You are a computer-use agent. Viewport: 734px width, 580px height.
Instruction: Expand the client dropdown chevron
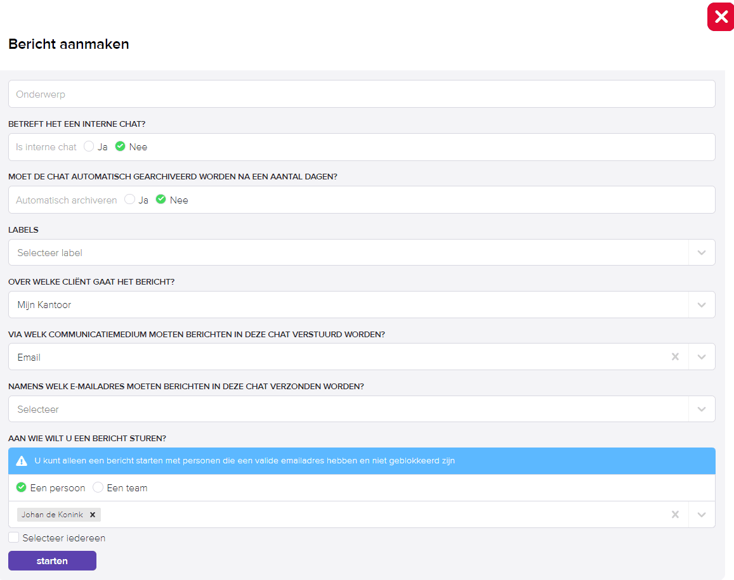pyautogui.click(x=702, y=305)
